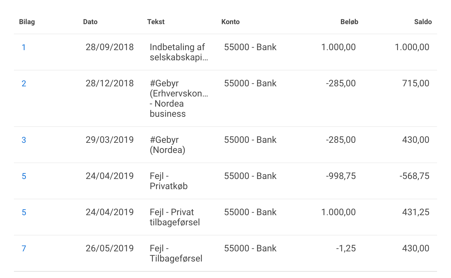Click the Konto column header

230,22
